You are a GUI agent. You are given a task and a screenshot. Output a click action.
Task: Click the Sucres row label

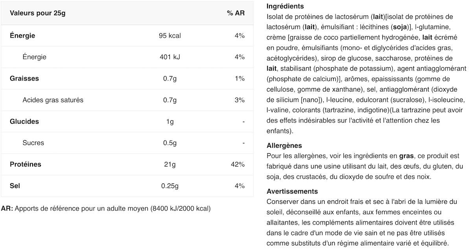click(x=33, y=143)
